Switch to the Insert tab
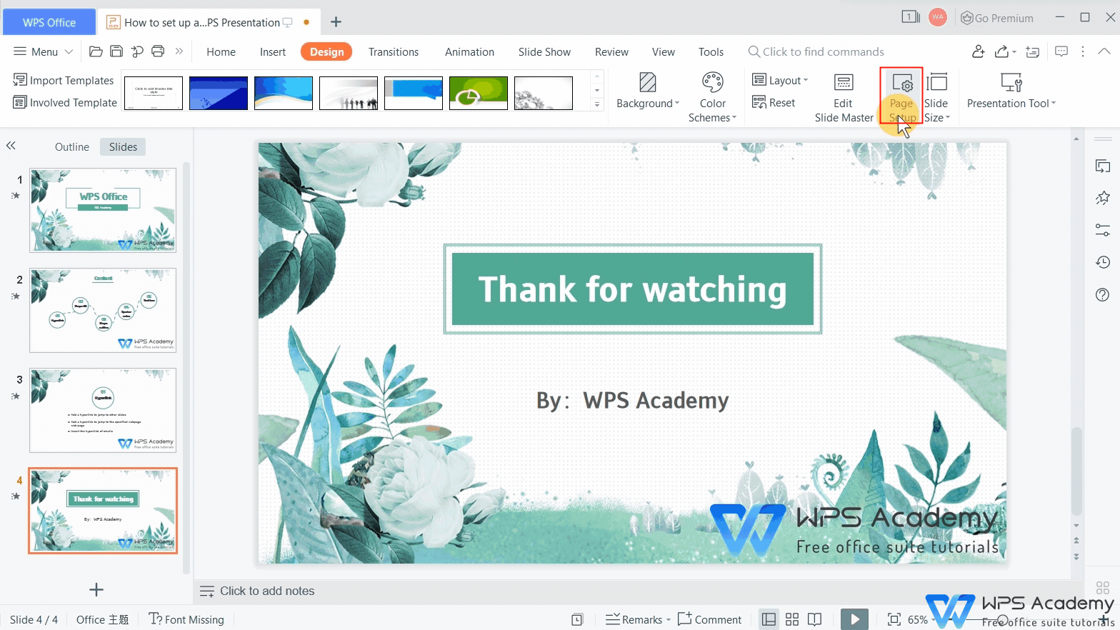This screenshot has height=630, width=1120. [x=273, y=51]
